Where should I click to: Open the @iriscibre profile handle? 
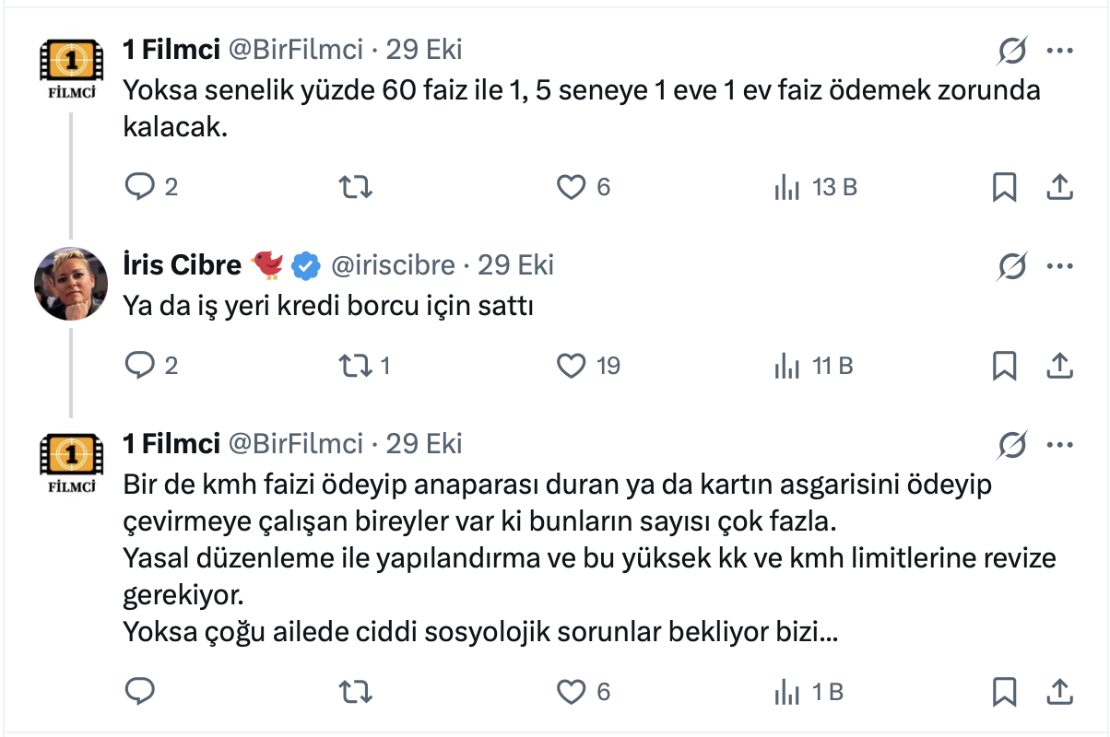pos(393,265)
